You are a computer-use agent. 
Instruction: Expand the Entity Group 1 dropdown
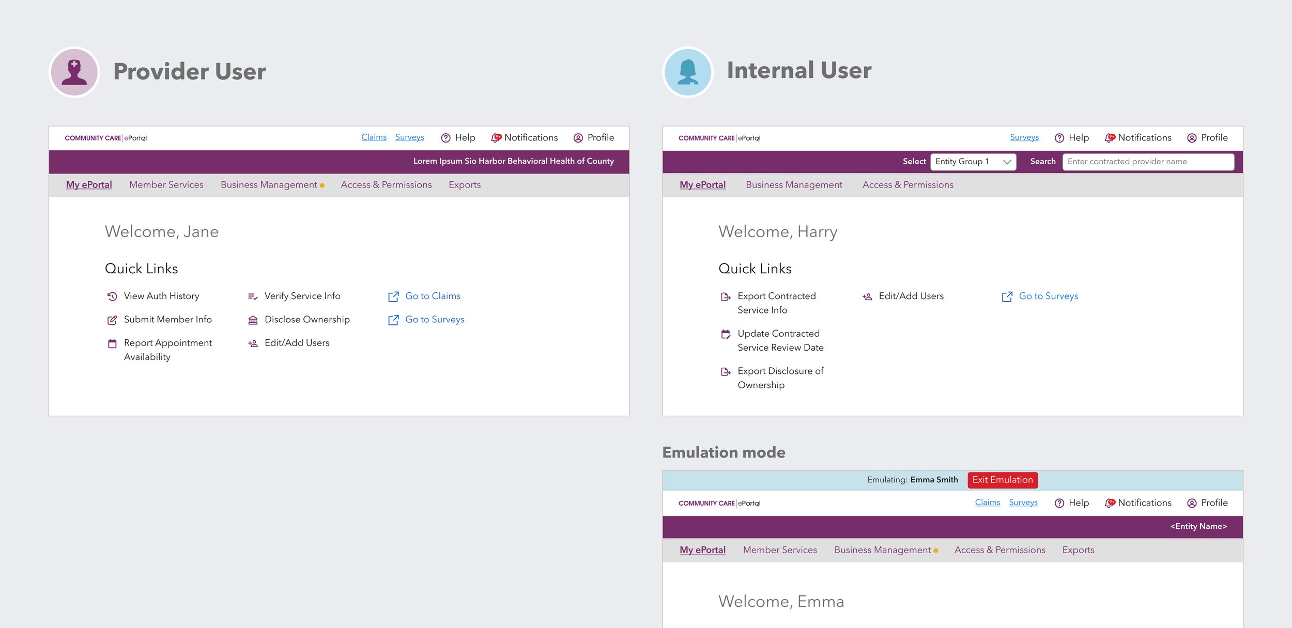coord(973,162)
